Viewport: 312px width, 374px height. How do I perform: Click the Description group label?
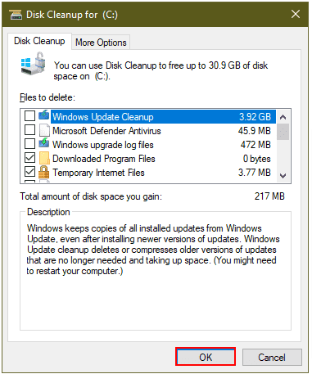pos(48,212)
